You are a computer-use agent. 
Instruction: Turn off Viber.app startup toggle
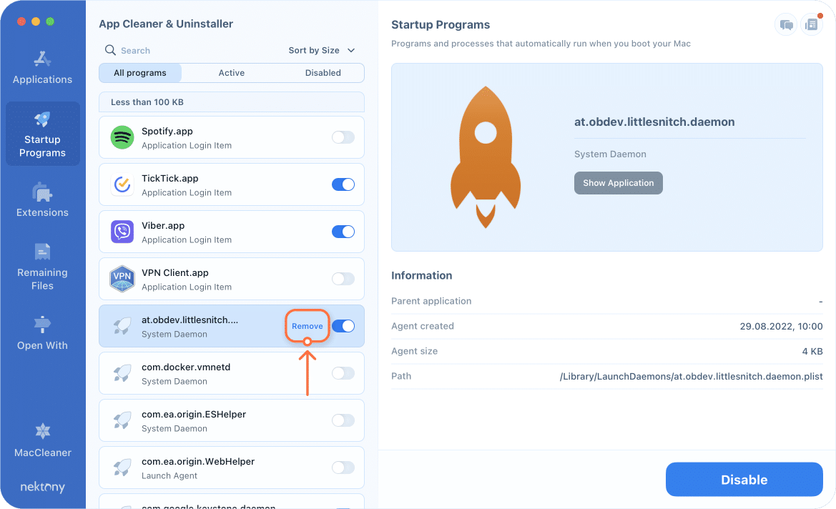343,232
